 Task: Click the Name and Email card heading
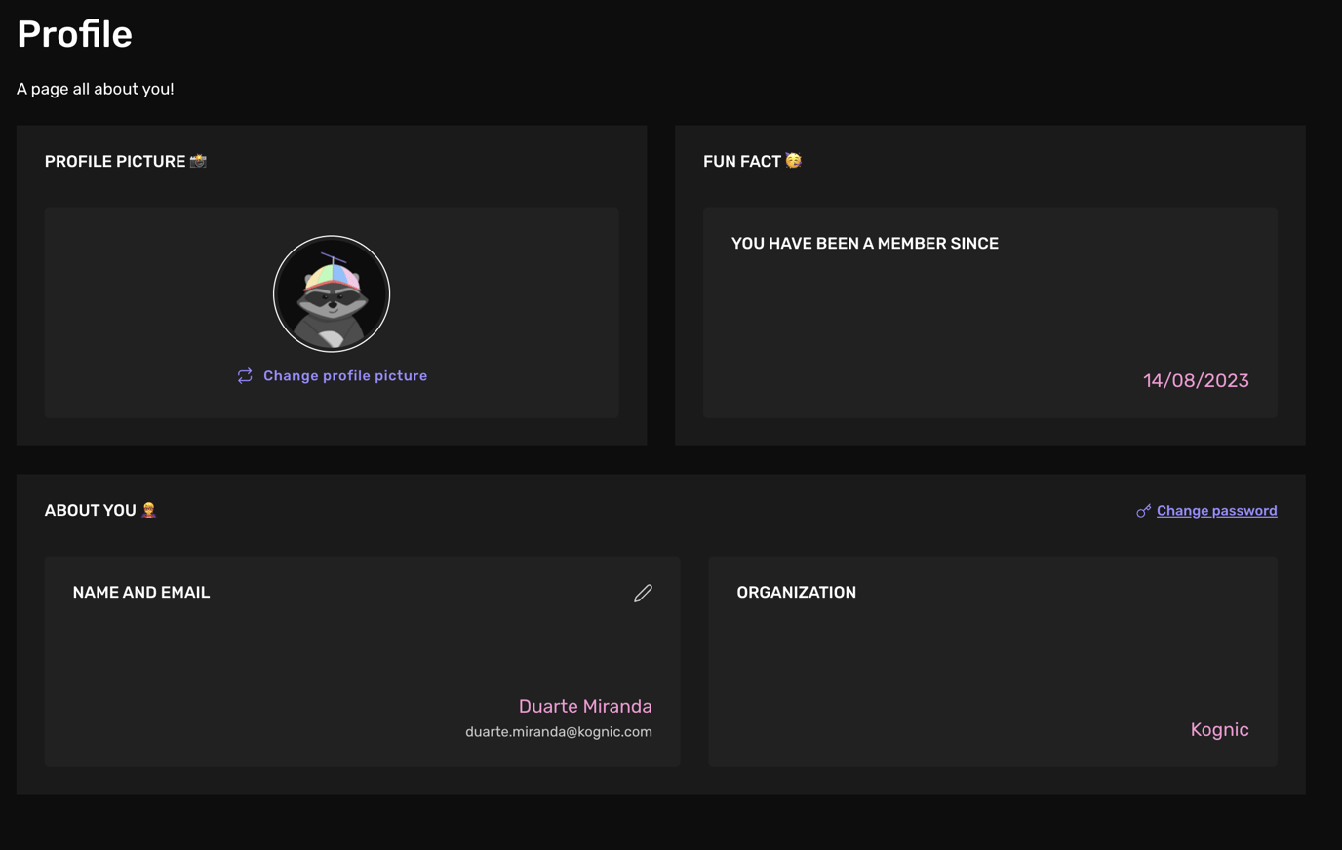tap(141, 593)
